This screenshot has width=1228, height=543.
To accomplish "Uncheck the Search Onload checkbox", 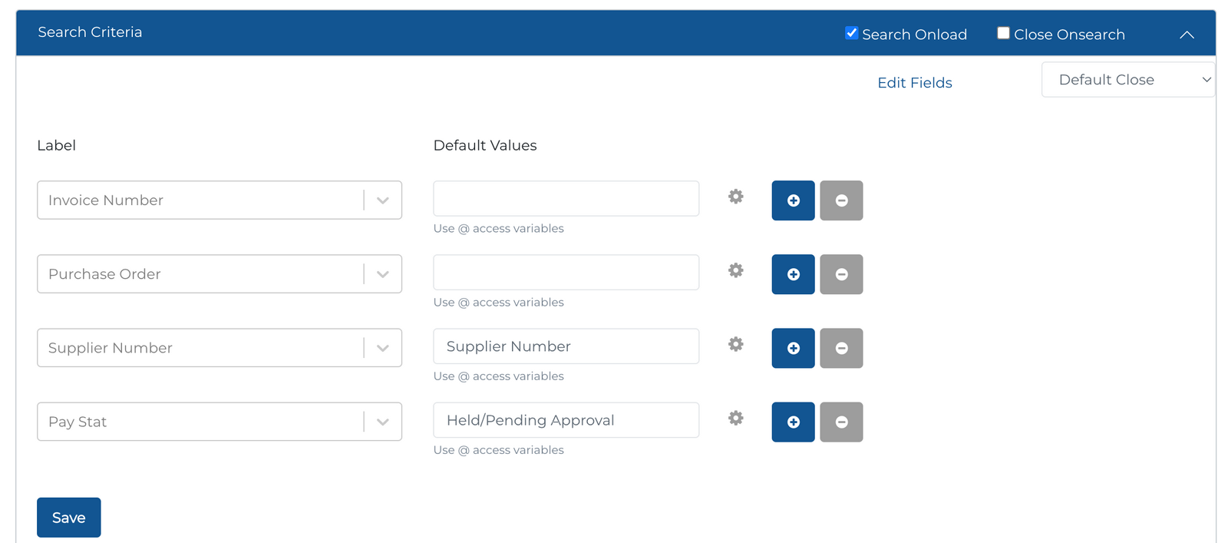I will [x=851, y=33].
